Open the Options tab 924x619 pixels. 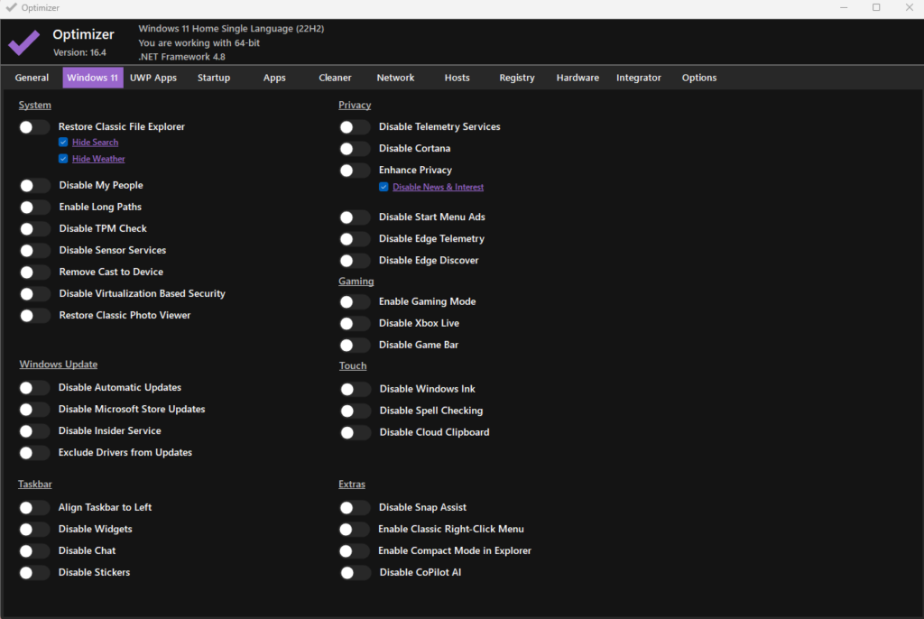699,79
